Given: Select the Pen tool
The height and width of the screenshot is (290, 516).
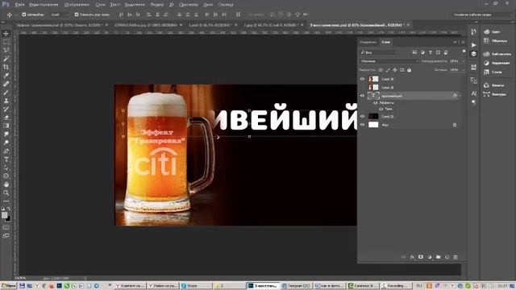Looking at the screenshot, I should 6,151.
